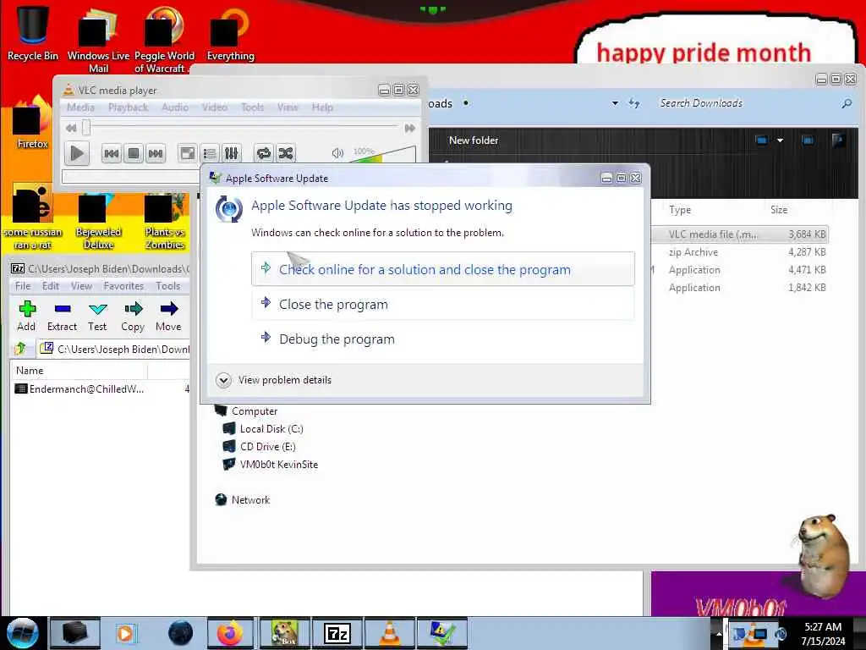Click 7-Zip address path field
This screenshot has height=650, width=866.
click(x=114, y=349)
